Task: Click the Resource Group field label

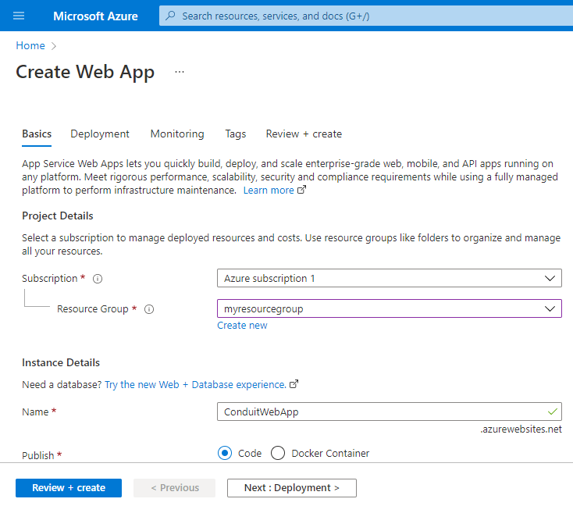Action: 93,309
